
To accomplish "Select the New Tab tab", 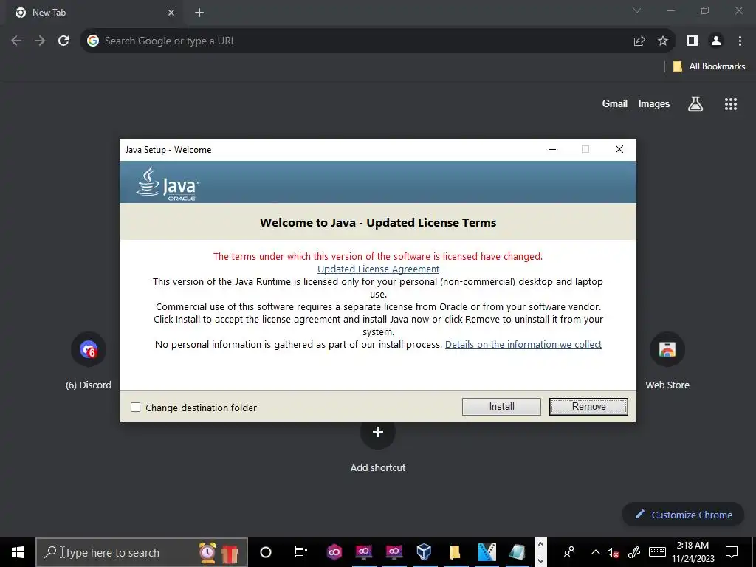I will (x=92, y=13).
